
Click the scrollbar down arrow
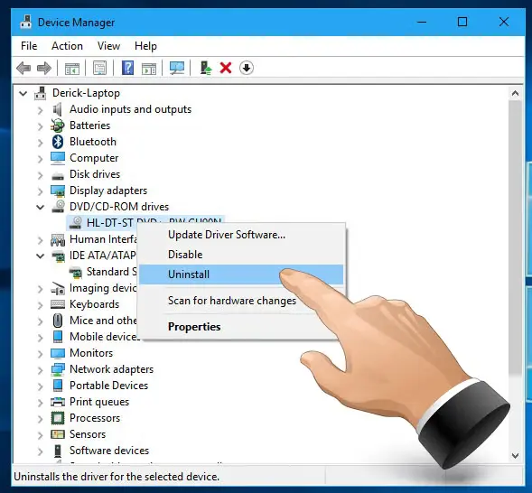point(515,456)
